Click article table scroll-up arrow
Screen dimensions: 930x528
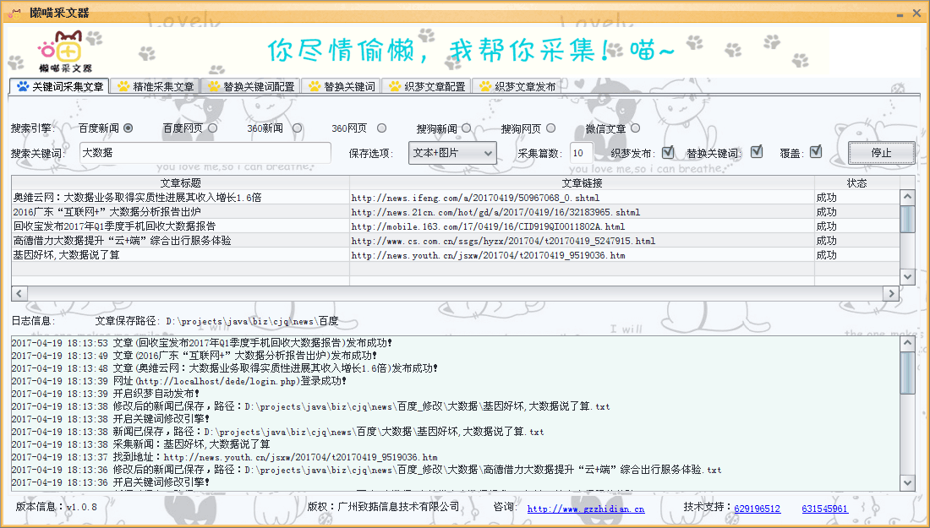click(907, 197)
